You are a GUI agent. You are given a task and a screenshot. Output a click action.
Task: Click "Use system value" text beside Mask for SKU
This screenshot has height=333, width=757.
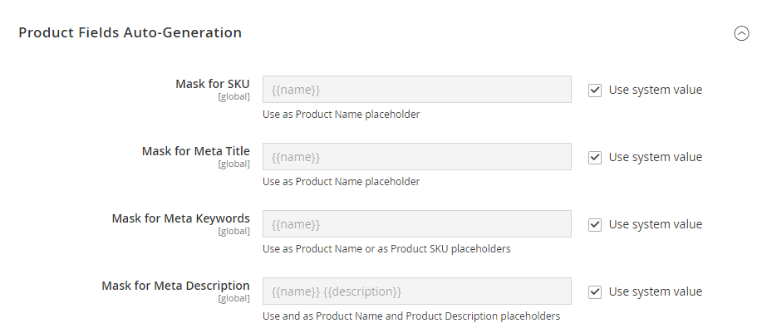point(655,90)
